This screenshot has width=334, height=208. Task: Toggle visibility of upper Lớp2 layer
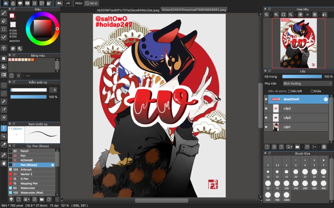click(x=266, y=109)
